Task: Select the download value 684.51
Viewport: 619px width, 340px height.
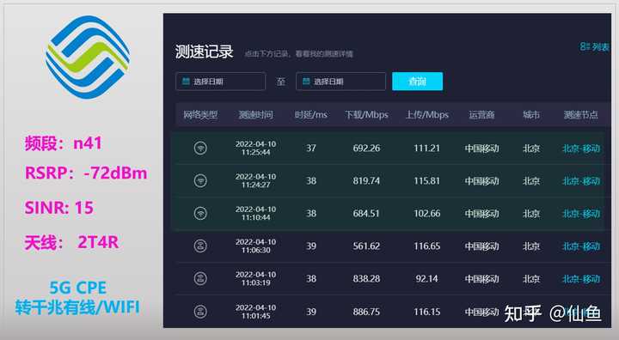Action: tap(366, 214)
